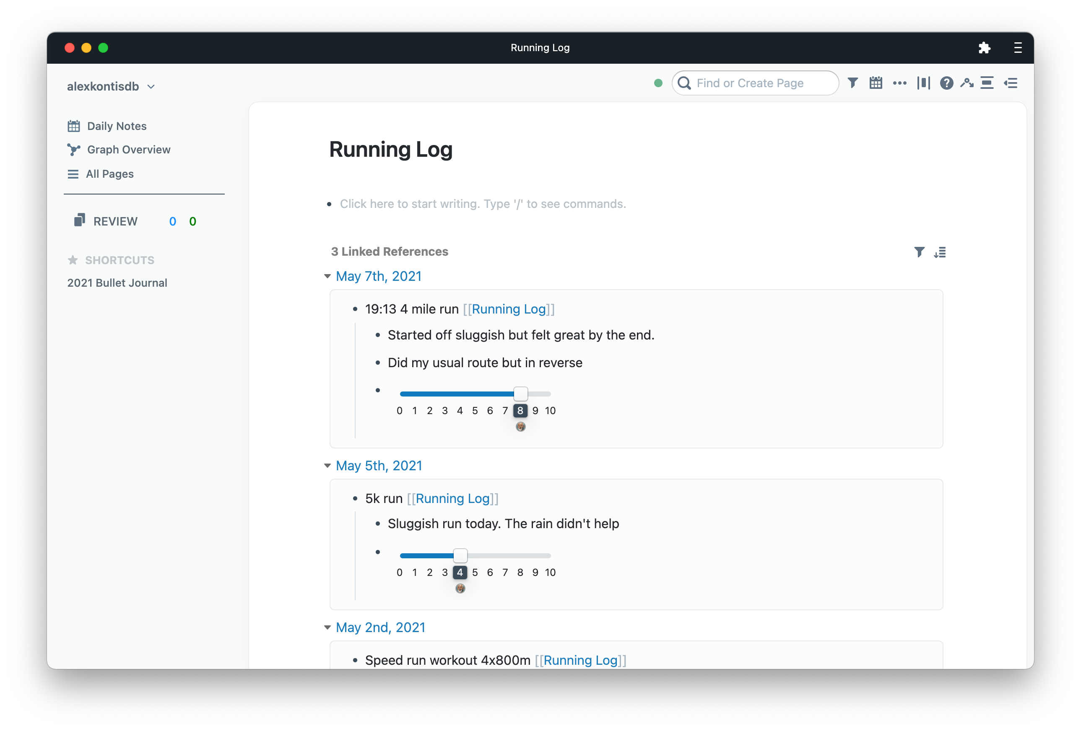Select rating 9 on May 7th slider
Image resolution: width=1081 pixels, height=731 pixels.
(x=535, y=411)
